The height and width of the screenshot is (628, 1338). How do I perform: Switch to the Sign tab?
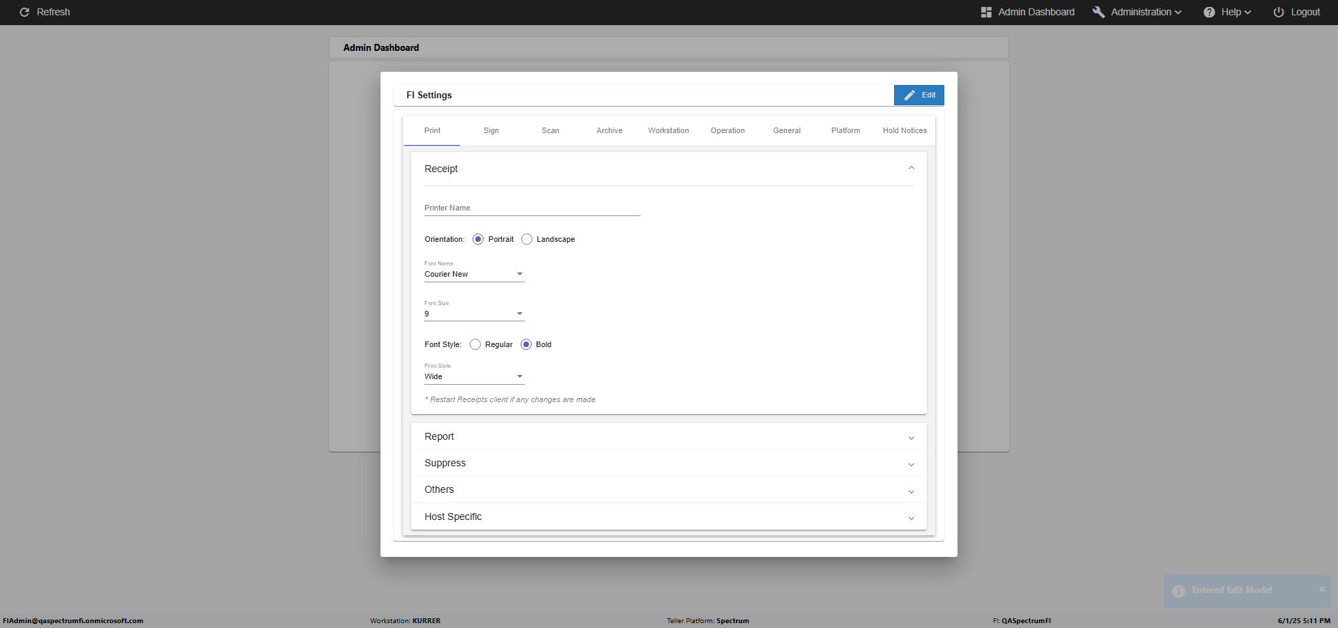[x=491, y=130]
